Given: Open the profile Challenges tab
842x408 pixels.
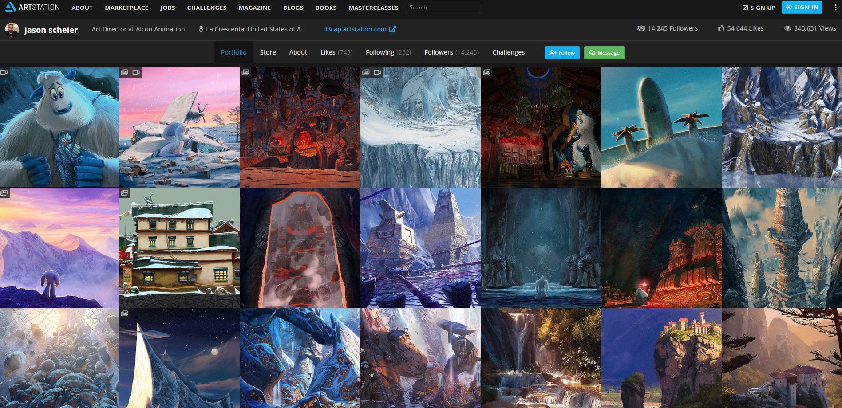Looking at the screenshot, I should click(508, 52).
